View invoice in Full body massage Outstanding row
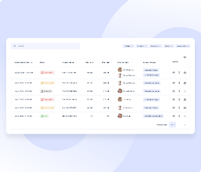Image resolution: width=201 pixels, height=172 pixels. [174, 100]
